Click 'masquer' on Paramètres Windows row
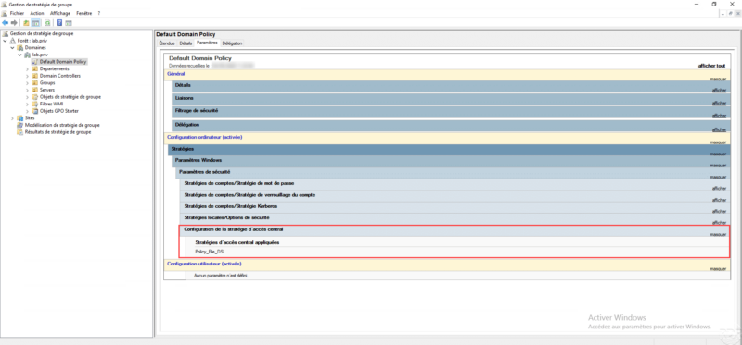Image resolution: width=742 pixels, height=345 pixels. 718,166
